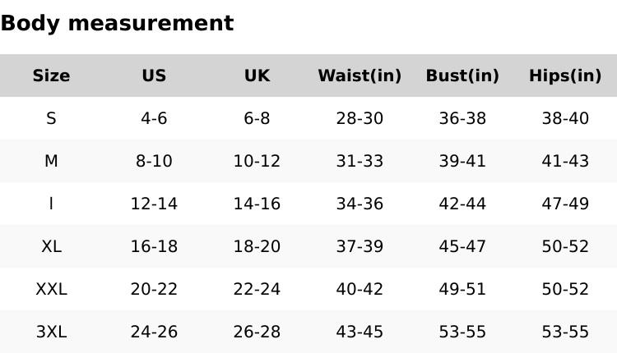617x353 pixels.
Task: Select UK size 10-12 cell
Action: (257, 161)
